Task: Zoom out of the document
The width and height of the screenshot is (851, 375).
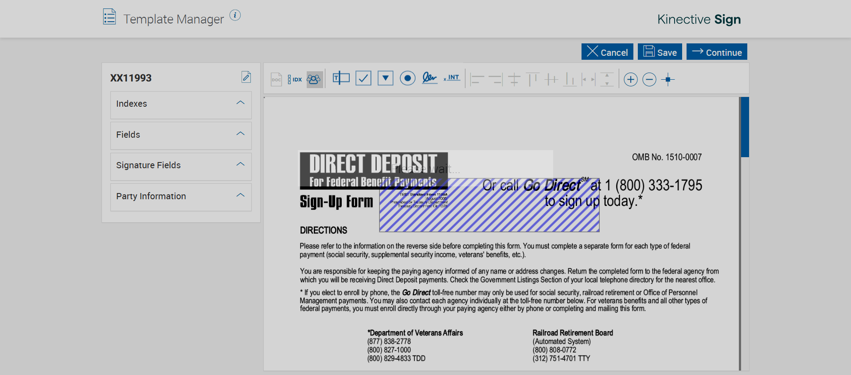Action: pos(649,80)
